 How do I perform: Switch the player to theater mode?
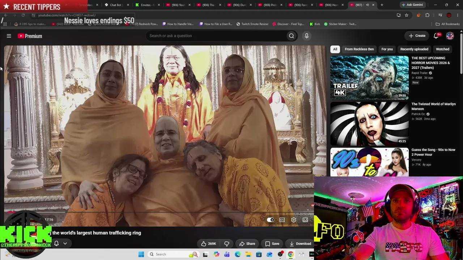[x=305, y=220]
